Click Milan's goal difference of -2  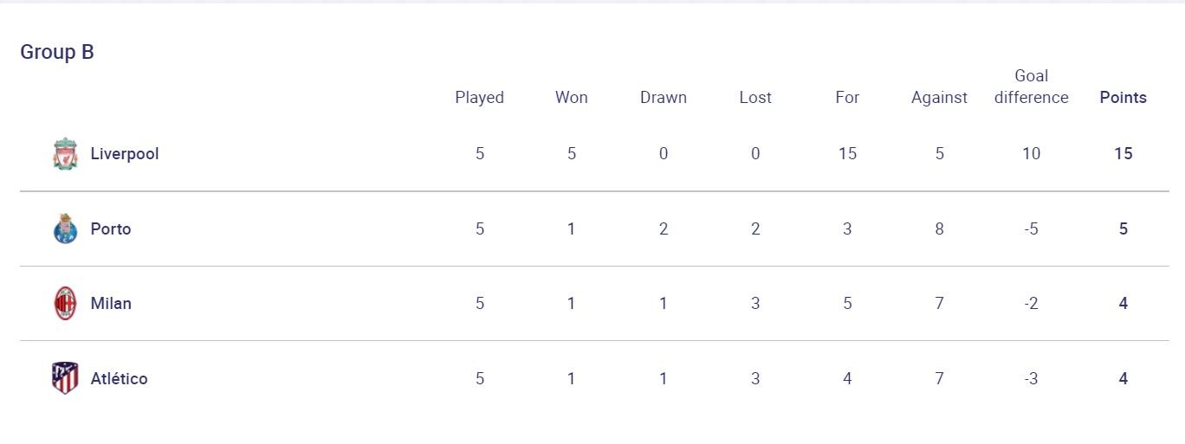[x=1031, y=304]
